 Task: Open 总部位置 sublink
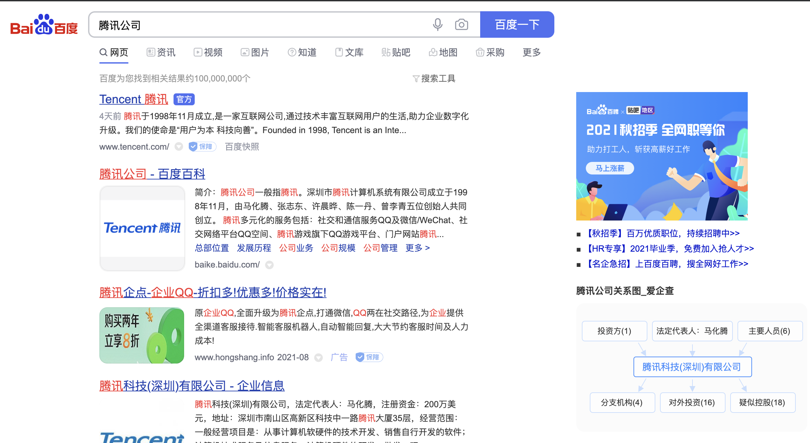tap(212, 248)
